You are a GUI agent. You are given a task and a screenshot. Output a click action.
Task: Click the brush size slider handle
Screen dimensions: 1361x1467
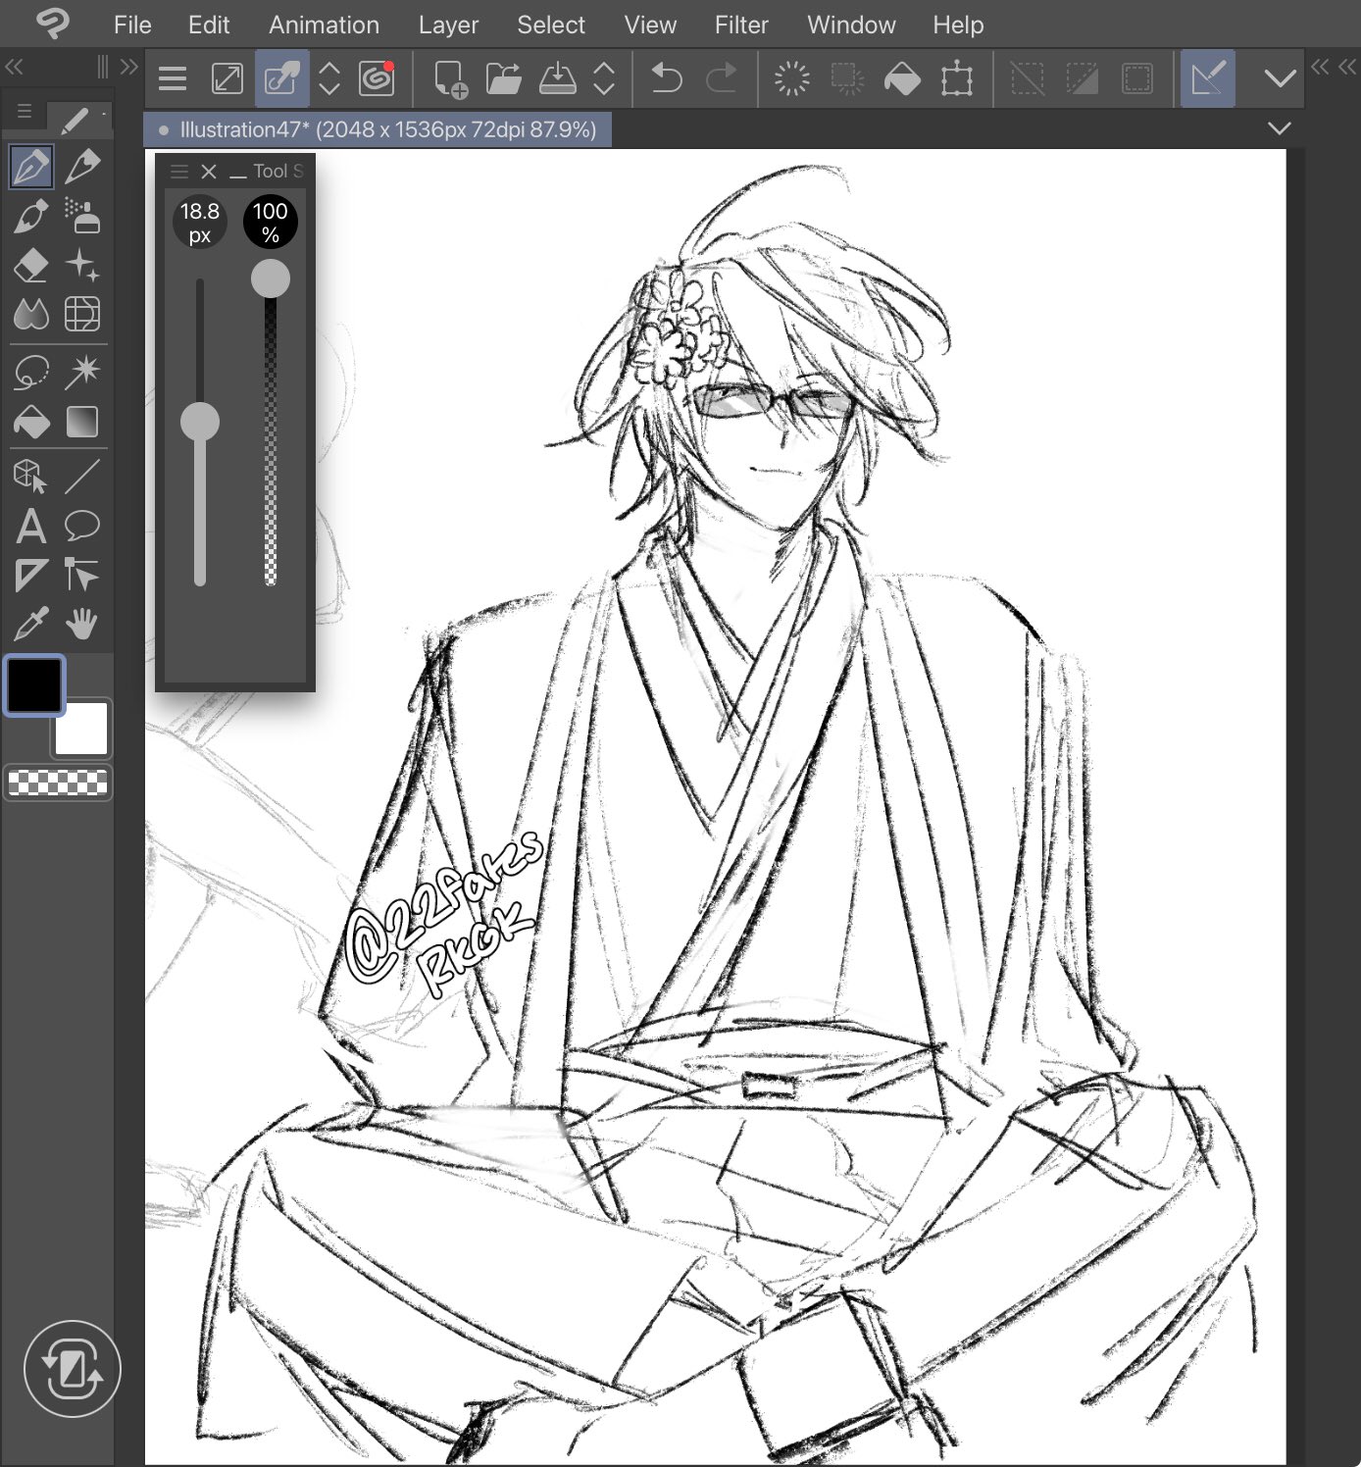tap(200, 422)
